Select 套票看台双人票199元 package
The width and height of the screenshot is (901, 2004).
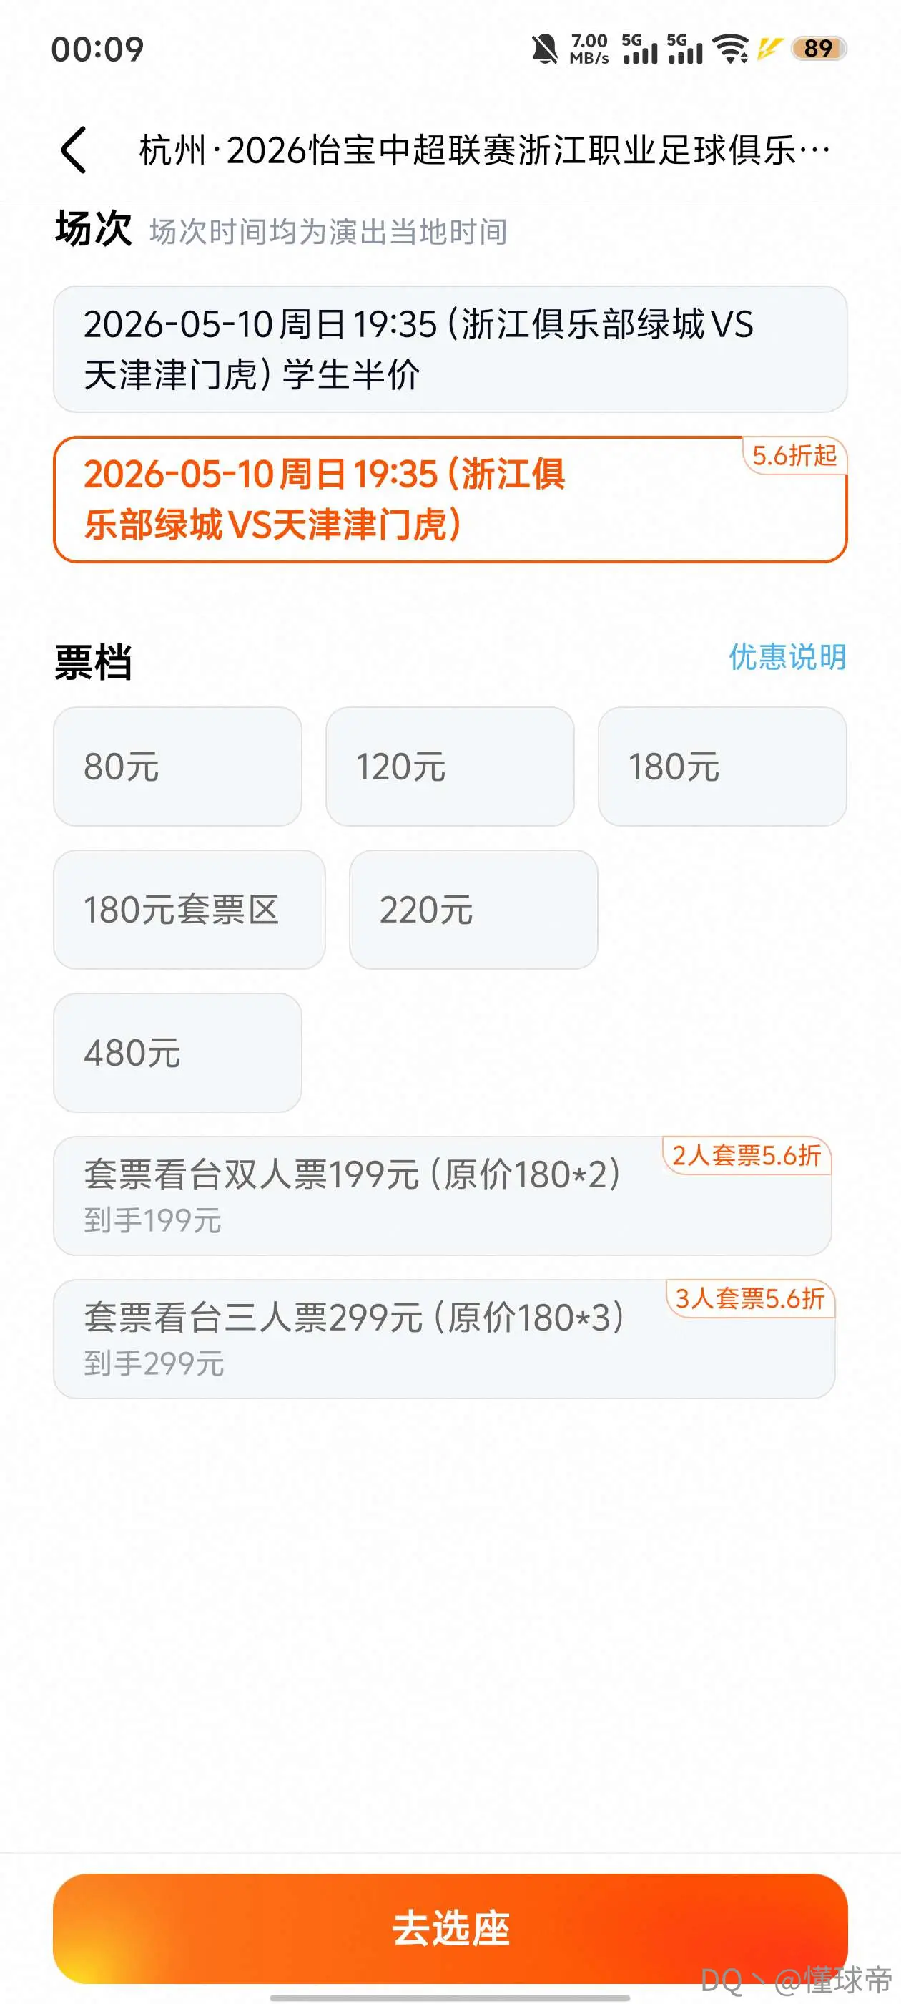coord(443,1196)
